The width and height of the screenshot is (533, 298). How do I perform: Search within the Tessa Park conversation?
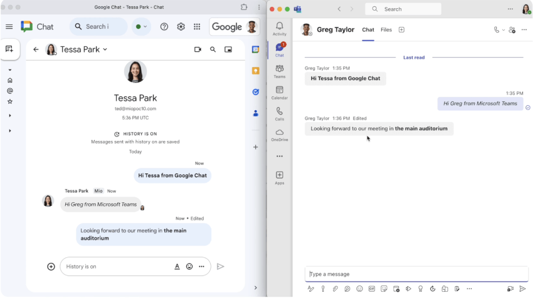(213, 49)
